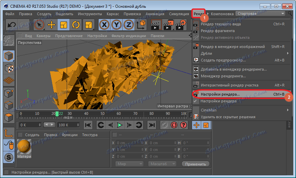Image resolution: width=296 pixels, height=178 pixels.
Task: Activate the Move tool
Action: coord(51,25)
